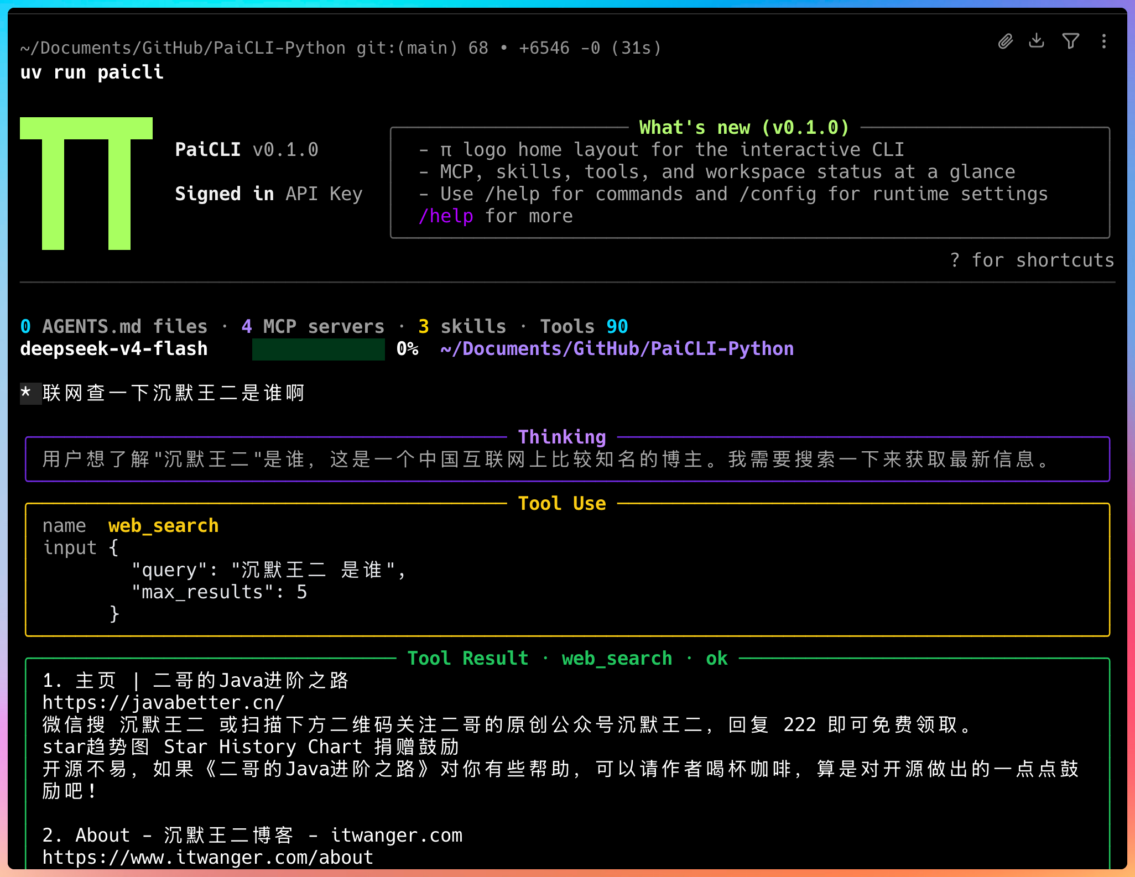The image size is (1135, 877).
Task: Click the Thinking panel title
Action: 562,437
